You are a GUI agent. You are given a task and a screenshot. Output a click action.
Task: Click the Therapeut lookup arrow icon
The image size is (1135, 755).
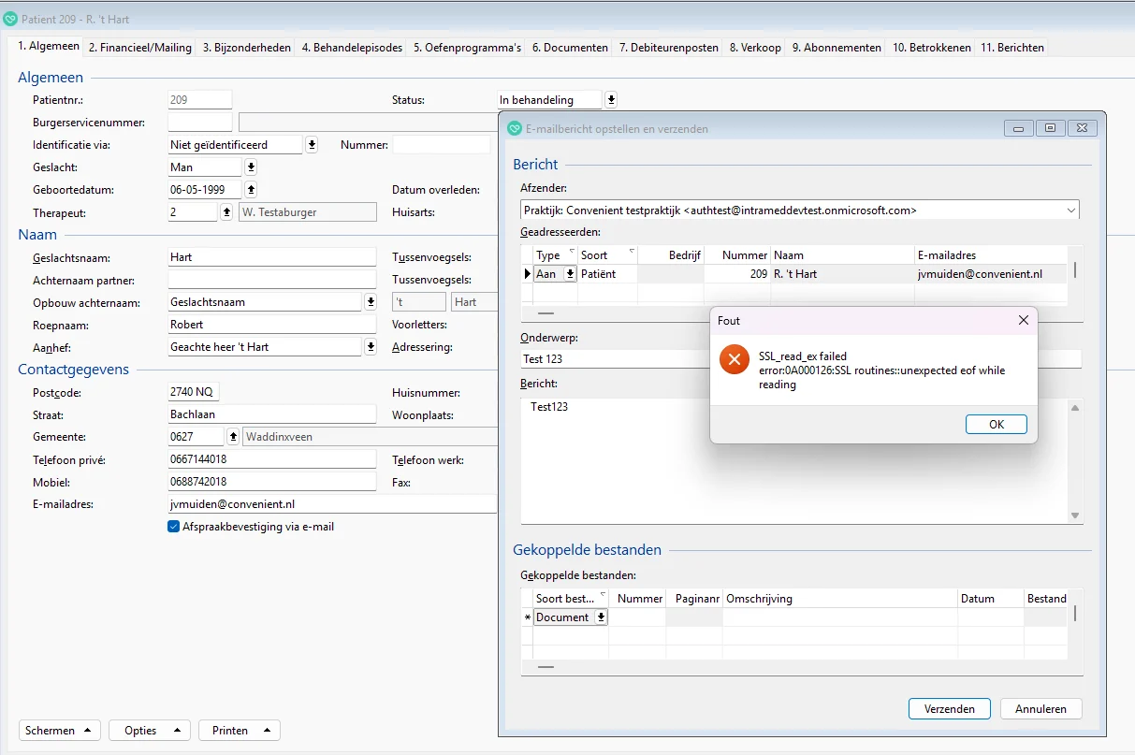coord(226,212)
